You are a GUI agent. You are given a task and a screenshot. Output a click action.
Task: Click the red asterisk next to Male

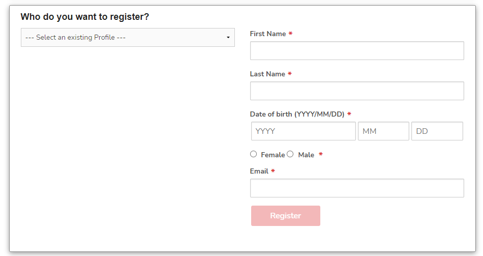321,155
